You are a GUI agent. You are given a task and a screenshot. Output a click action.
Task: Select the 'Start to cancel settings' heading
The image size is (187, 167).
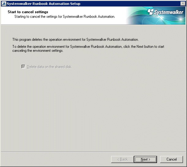point(28,12)
